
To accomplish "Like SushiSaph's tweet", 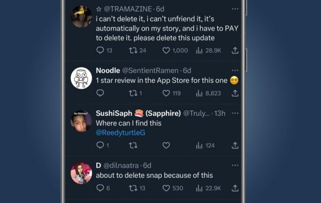I will click(166, 145).
